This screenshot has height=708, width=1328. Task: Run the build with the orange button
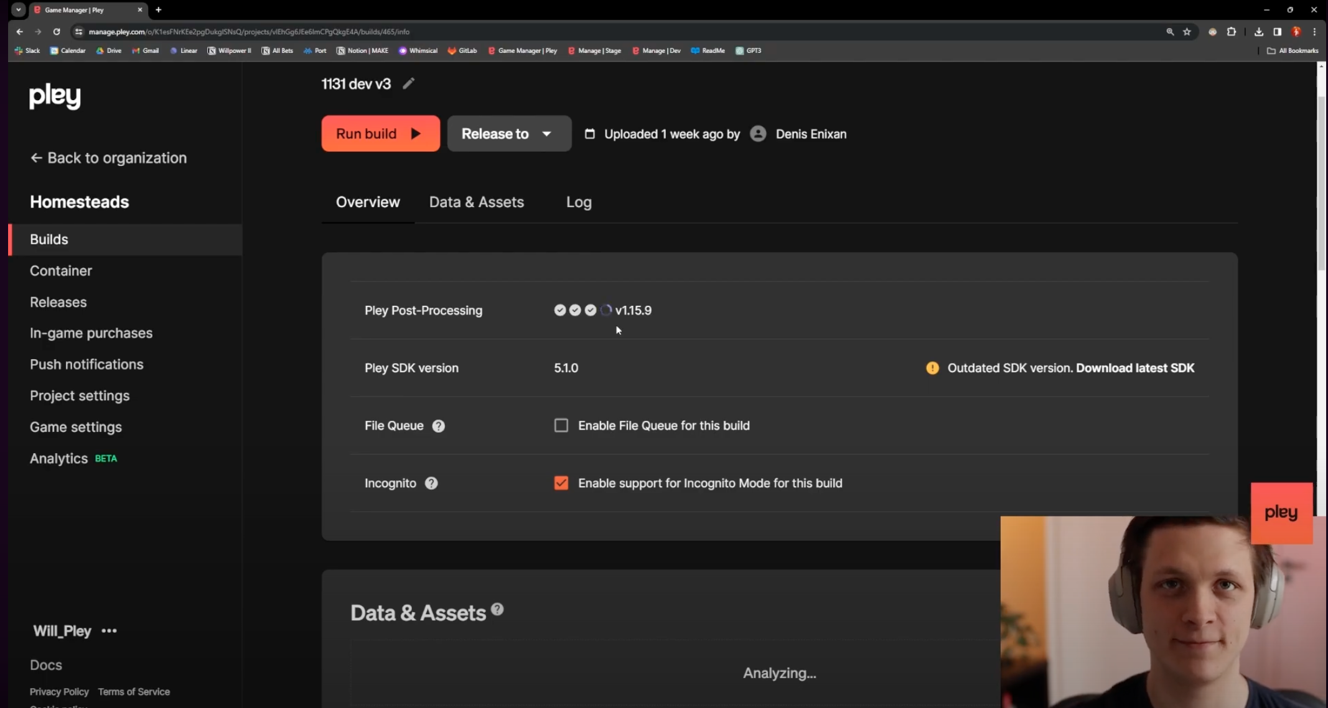(380, 134)
